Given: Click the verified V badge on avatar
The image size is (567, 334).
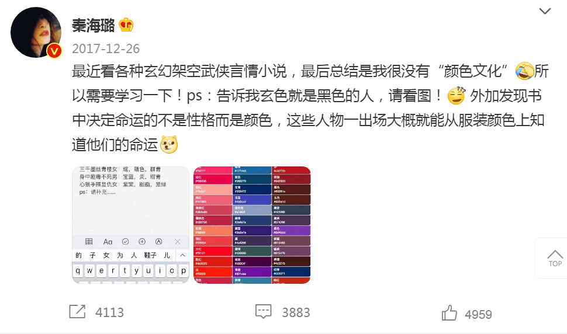Looking at the screenshot, I should pos(54,51).
